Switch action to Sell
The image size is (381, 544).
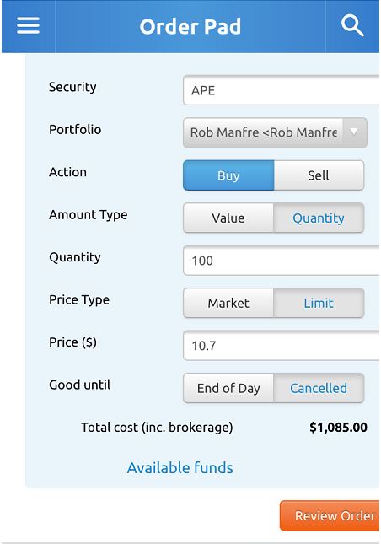pos(319,175)
